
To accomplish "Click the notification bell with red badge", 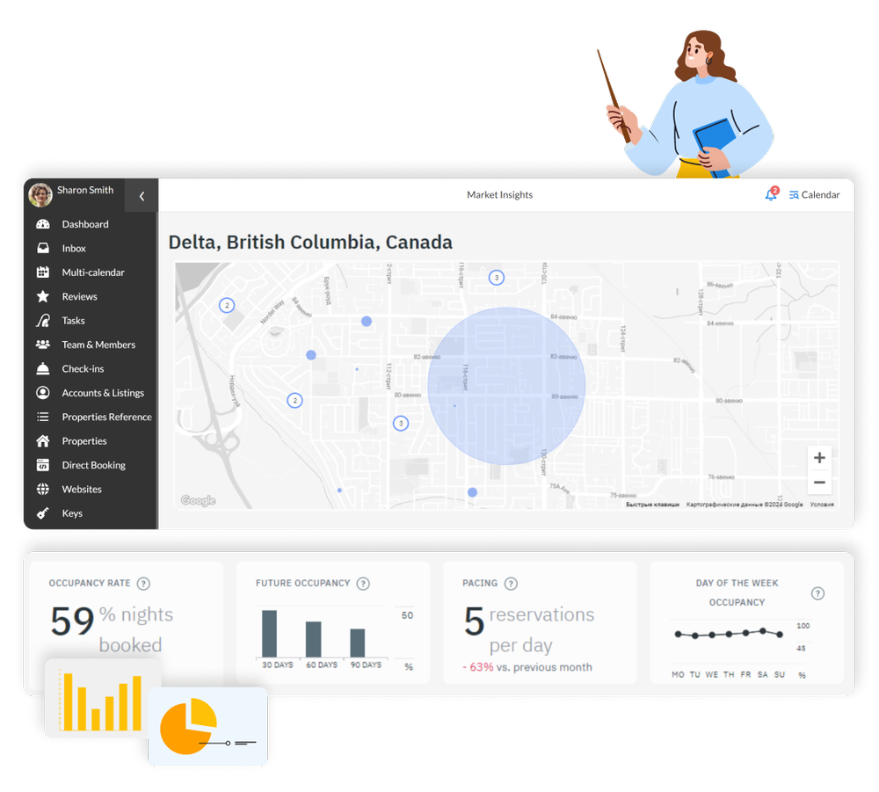I will point(770,194).
